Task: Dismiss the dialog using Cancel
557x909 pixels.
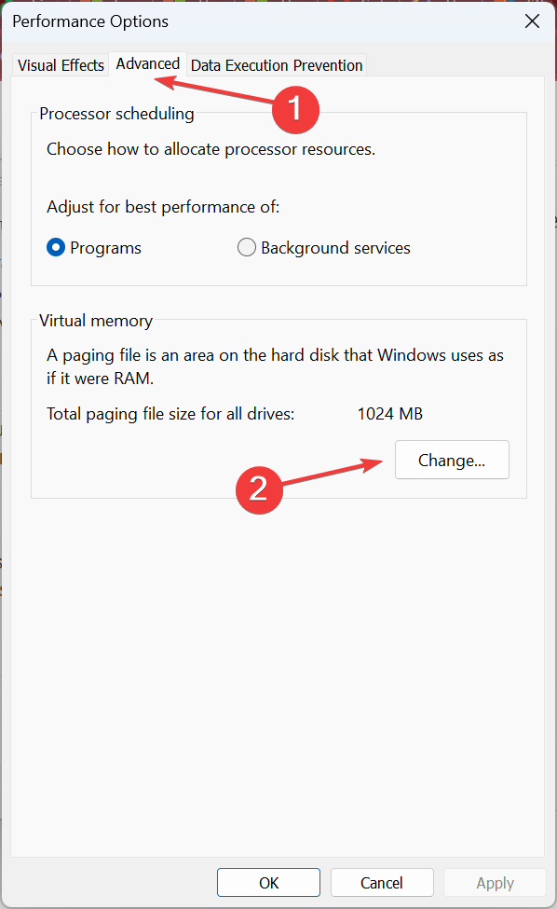Action: (382, 882)
